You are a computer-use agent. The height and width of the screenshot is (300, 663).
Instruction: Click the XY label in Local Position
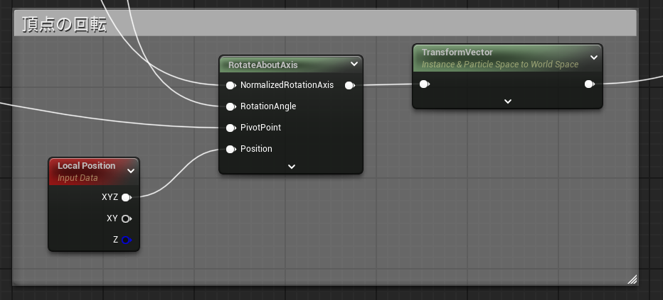(112, 218)
